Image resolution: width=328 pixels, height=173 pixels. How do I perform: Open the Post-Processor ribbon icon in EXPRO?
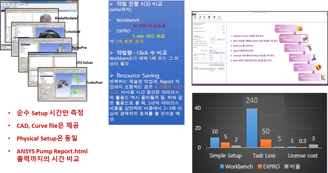point(219,18)
